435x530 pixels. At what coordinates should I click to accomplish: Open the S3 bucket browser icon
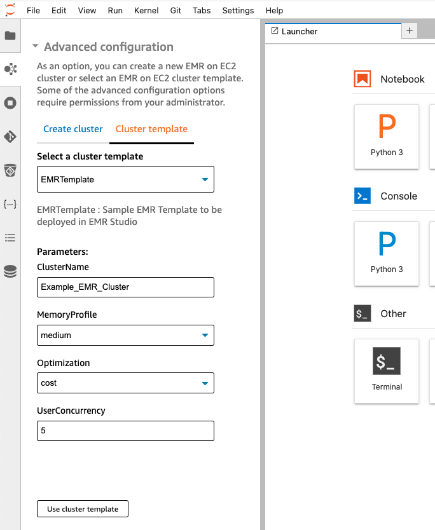click(10, 170)
